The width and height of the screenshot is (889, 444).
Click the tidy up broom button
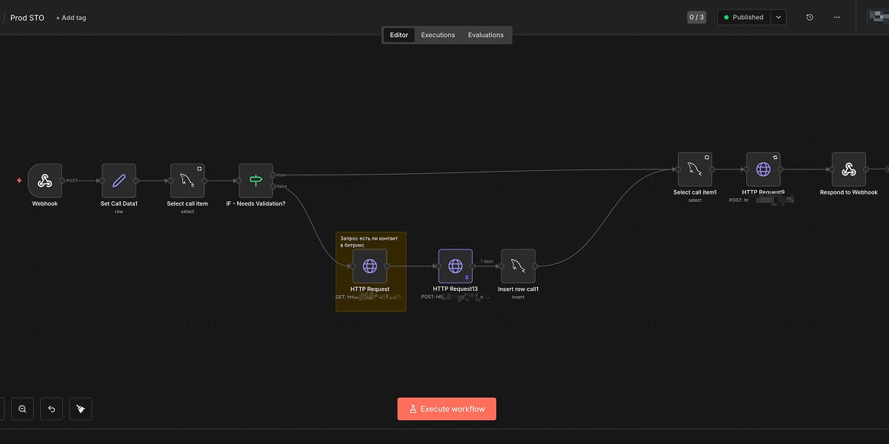(81, 408)
